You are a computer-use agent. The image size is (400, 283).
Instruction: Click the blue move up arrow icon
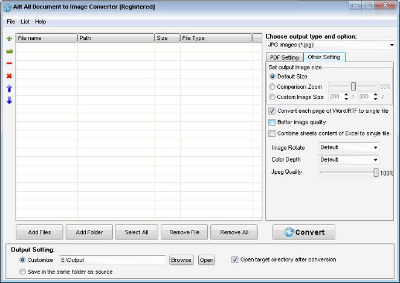(9, 88)
